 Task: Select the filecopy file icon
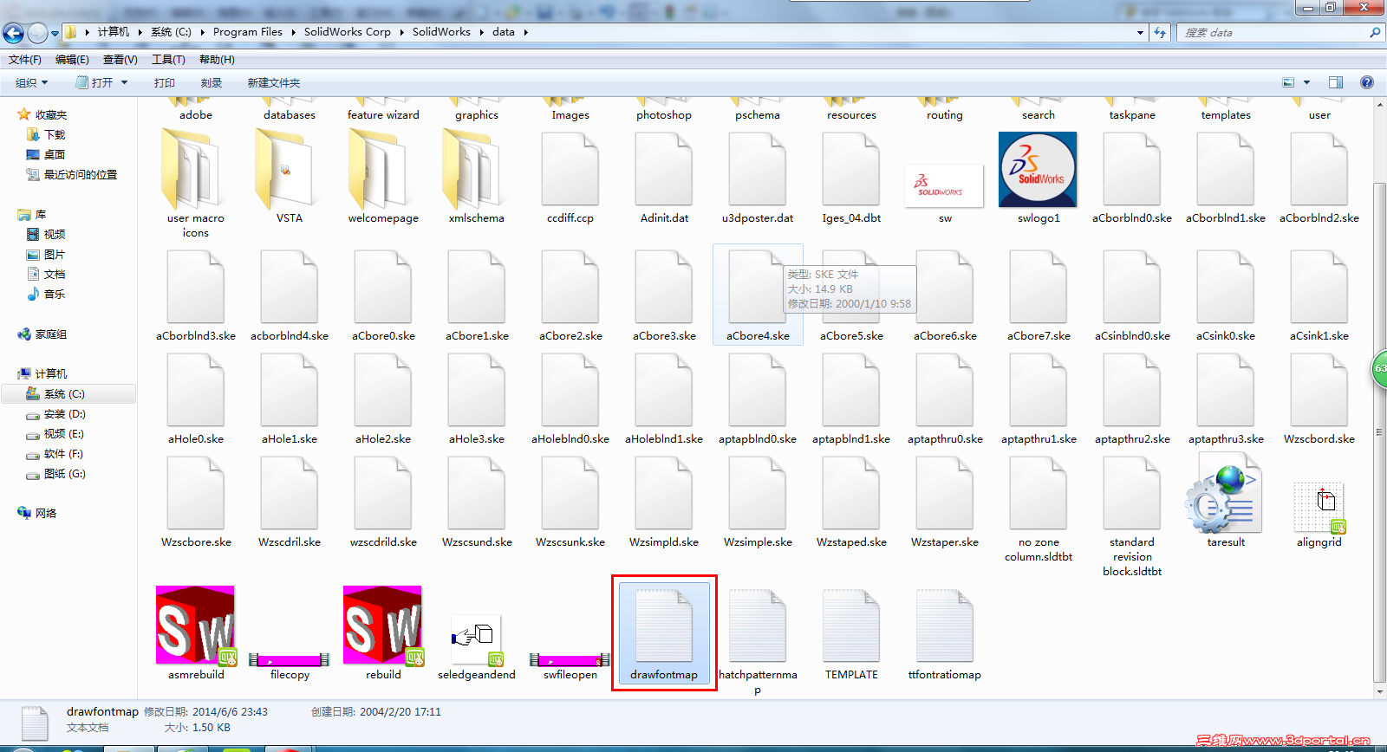(x=290, y=660)
